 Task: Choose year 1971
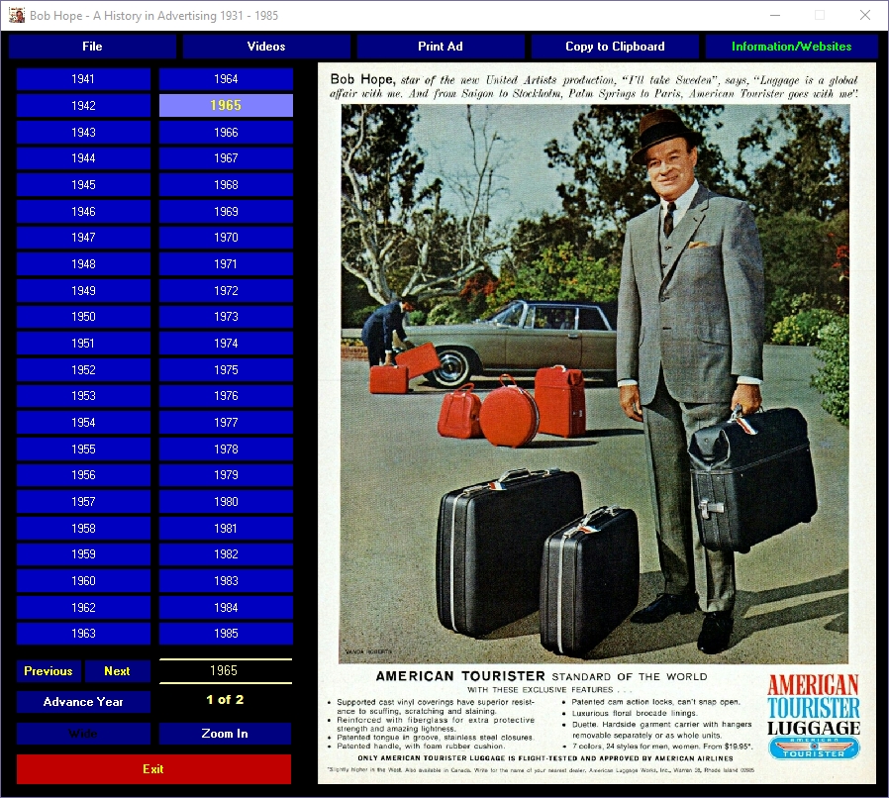pos(227,264)
